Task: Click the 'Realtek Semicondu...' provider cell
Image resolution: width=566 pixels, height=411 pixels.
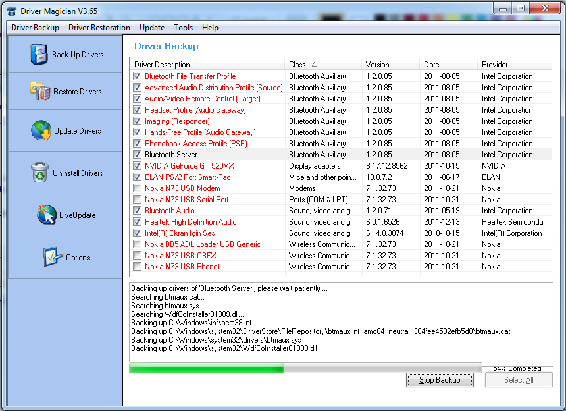Action: coord(515,222)
